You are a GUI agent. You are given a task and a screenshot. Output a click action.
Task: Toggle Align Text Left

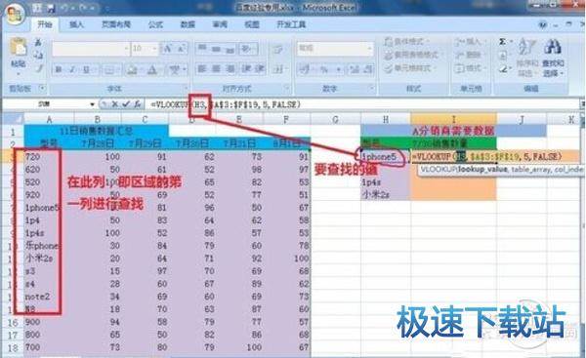202,69
